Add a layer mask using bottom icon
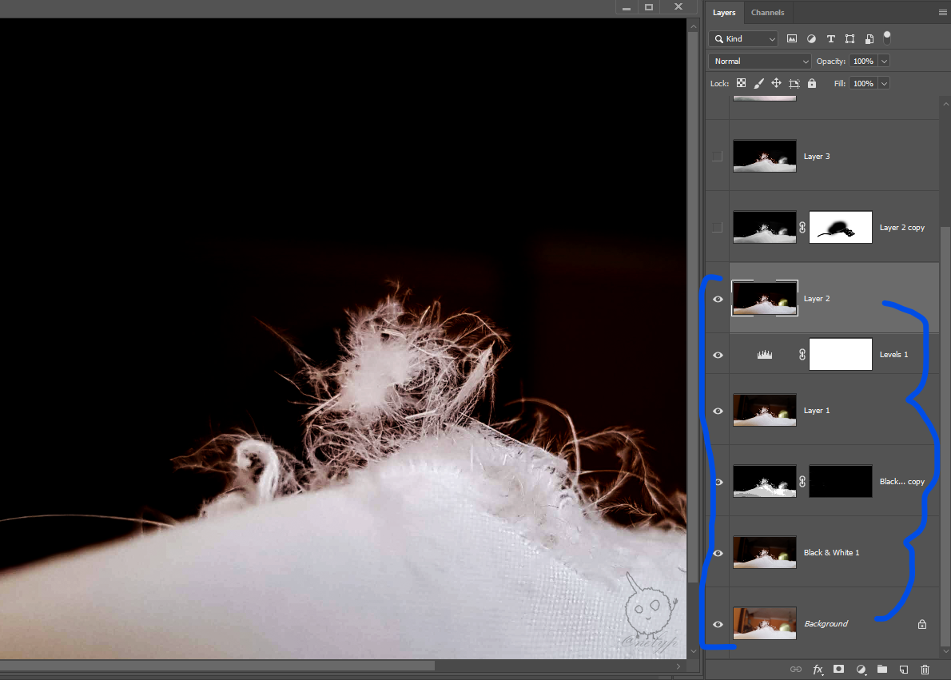 [839, 669]
